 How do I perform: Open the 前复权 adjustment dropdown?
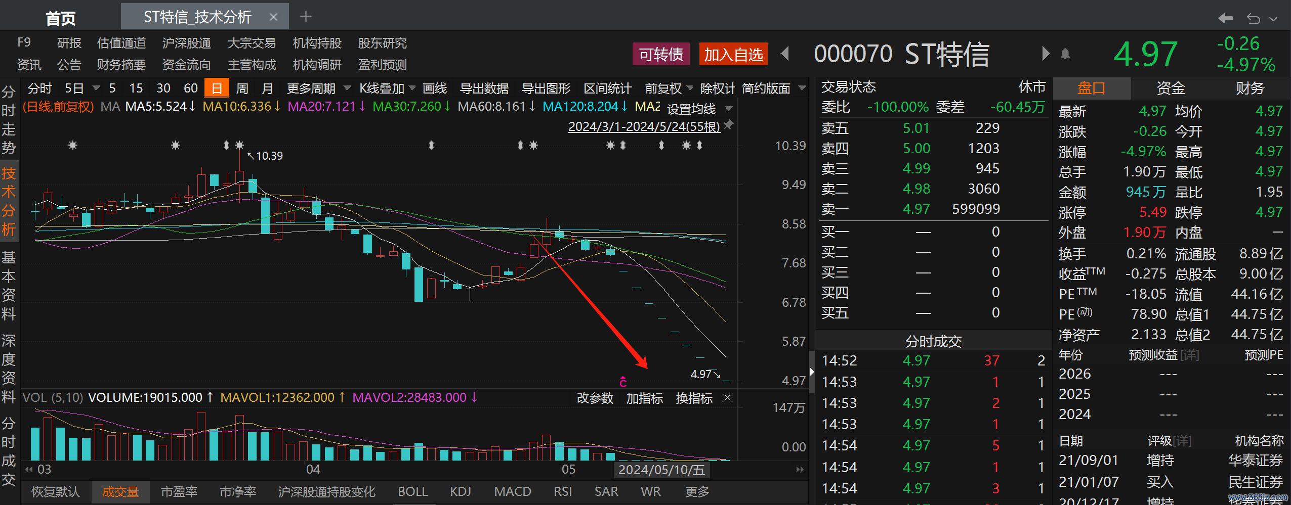tap(689, 88)
